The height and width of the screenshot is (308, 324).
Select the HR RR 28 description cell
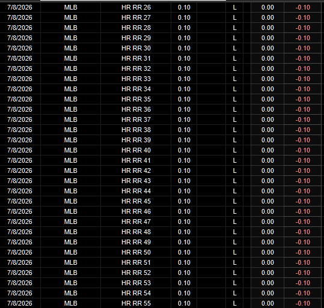click(x=136, y=28)
